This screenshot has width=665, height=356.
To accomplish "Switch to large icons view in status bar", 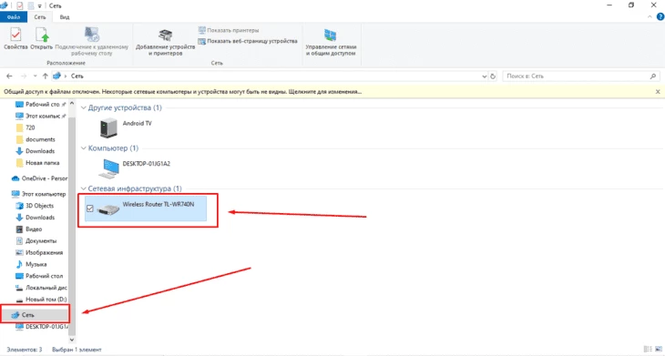I will click(x=658, y=350).
